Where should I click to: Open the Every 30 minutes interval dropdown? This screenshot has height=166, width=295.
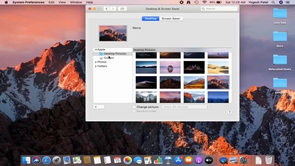[186, 107]
